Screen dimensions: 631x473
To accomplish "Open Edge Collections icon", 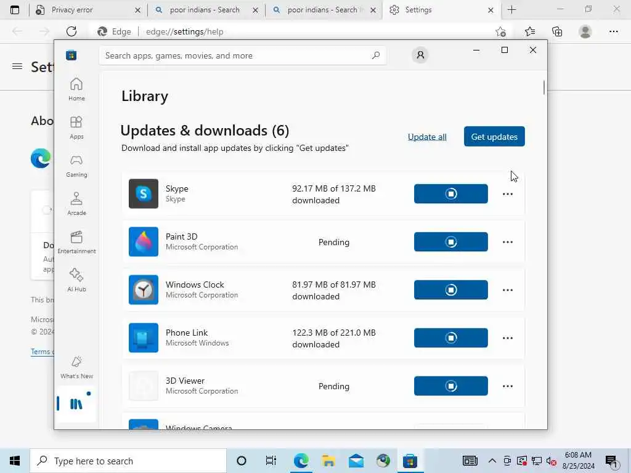I will coord(557,31).
